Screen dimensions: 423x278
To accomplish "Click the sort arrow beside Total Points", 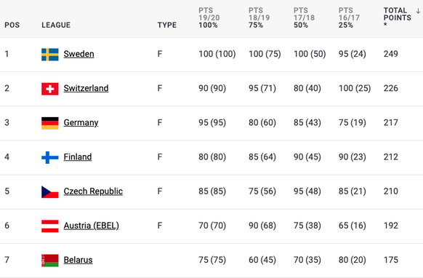I will coord(418,11).
